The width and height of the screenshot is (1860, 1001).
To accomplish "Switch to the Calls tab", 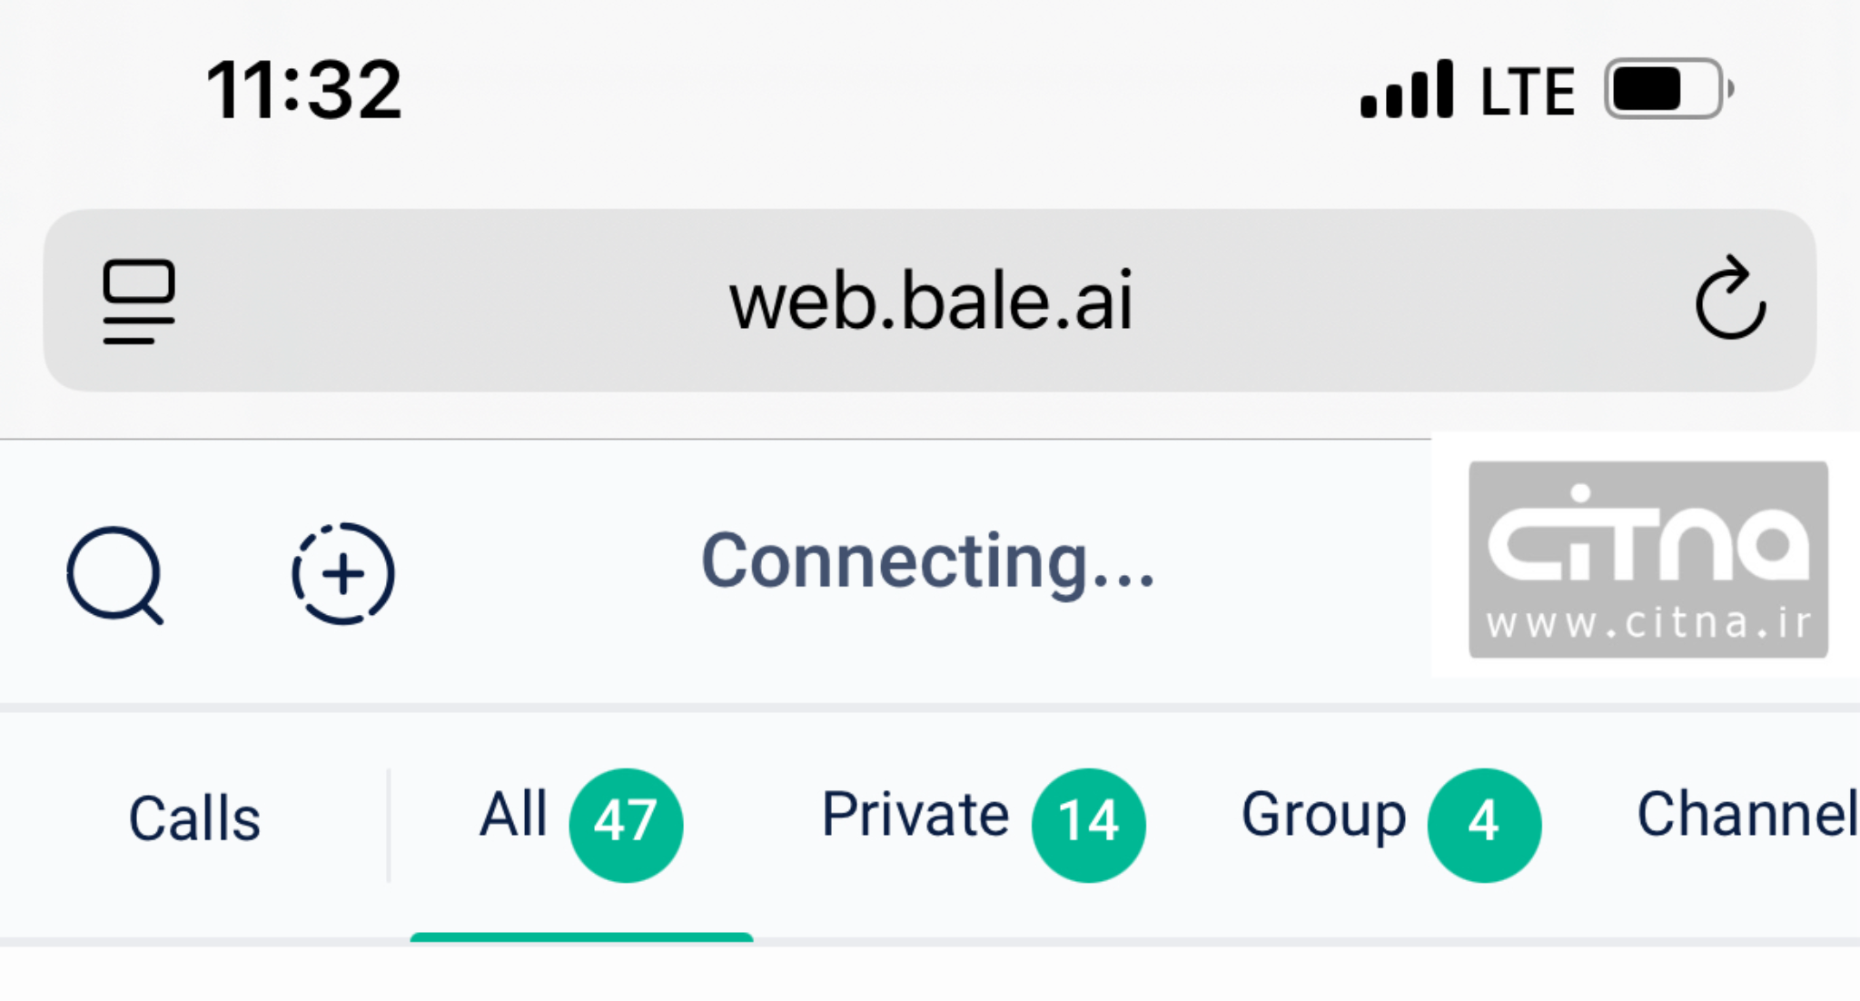I will 194,818.
